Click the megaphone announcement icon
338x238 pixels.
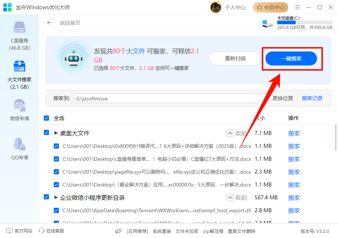click(x=118, y=231)
